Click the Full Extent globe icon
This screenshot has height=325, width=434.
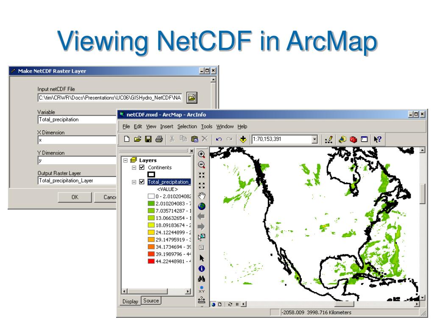(202, 206)
